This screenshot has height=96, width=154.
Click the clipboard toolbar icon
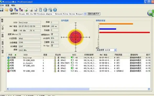(40, 10)
